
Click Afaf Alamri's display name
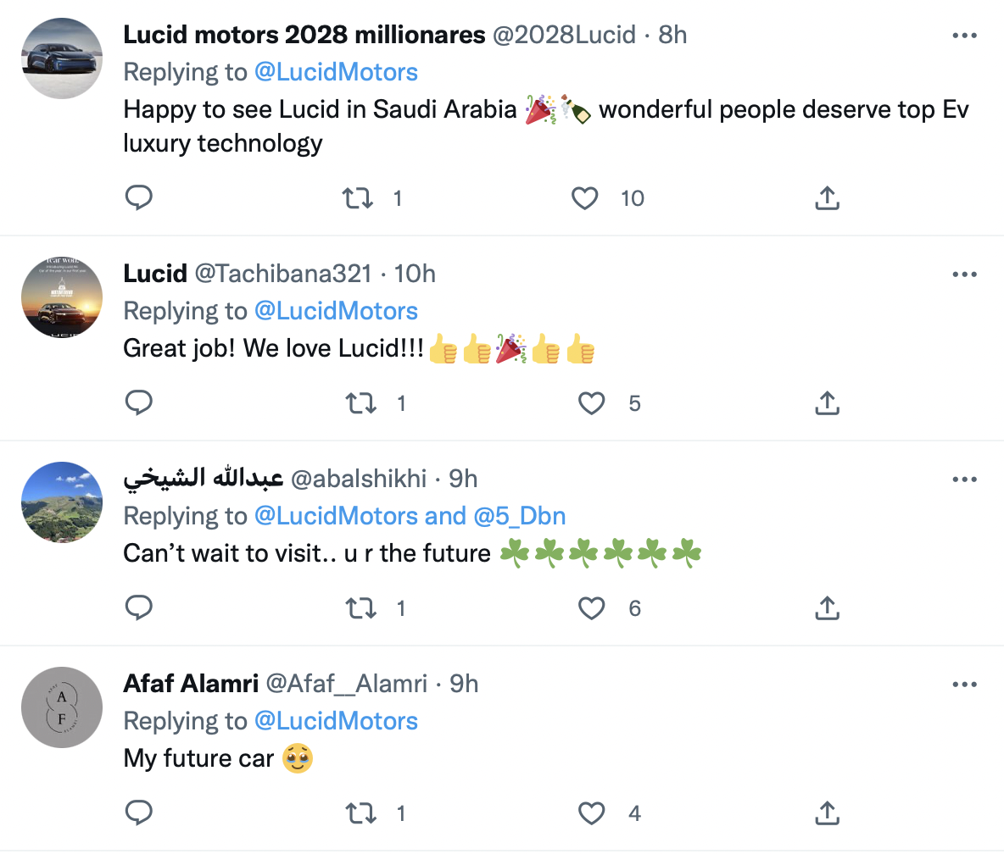(x=190, y=684)
